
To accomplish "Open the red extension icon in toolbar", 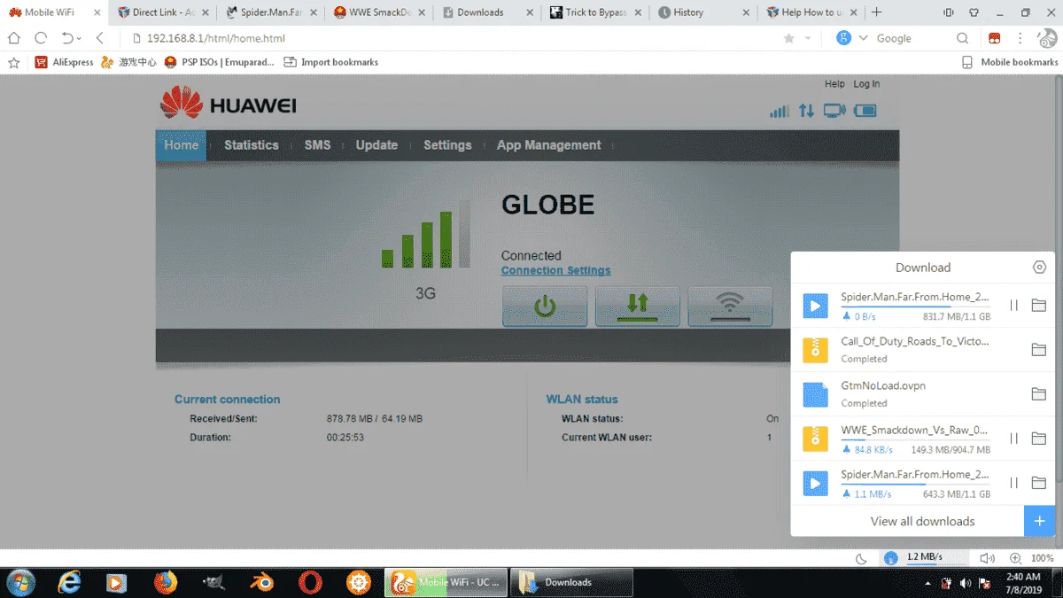I will (995, 38).
